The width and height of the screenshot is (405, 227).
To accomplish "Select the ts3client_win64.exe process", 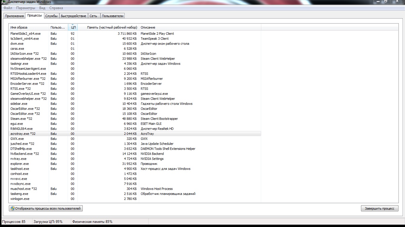I will (135, 39).
